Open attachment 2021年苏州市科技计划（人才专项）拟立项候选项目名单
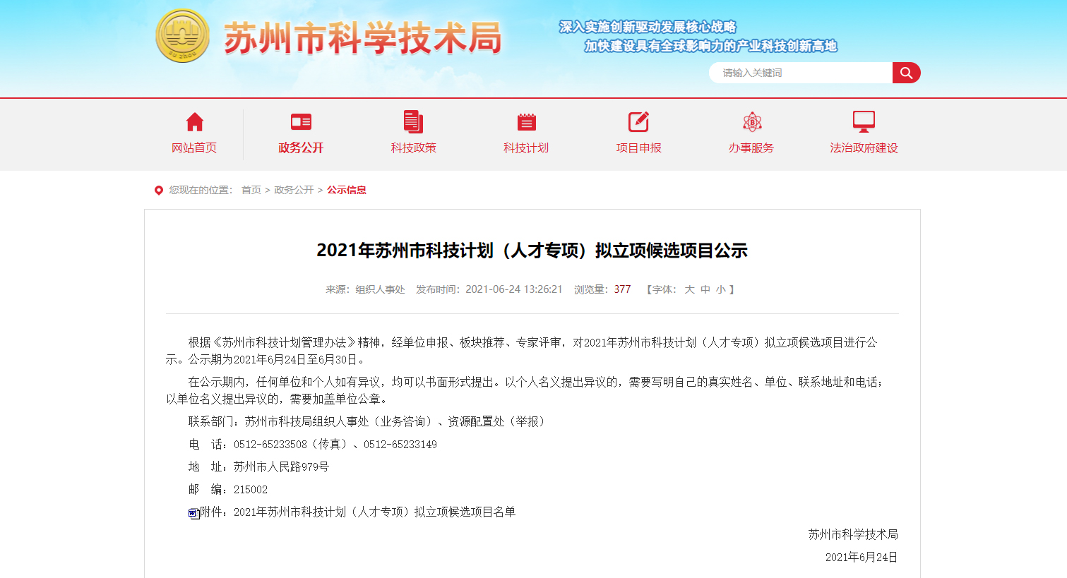Image resolution: width=1067 pixels, height=578 pixels. point(374,512)
